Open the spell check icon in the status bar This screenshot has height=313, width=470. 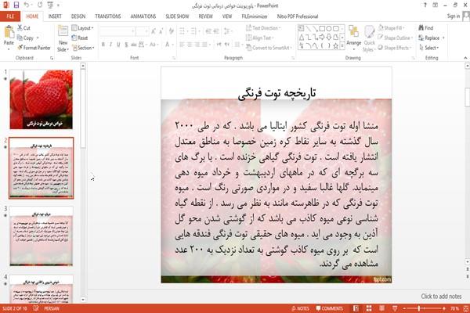pos(36,308)
